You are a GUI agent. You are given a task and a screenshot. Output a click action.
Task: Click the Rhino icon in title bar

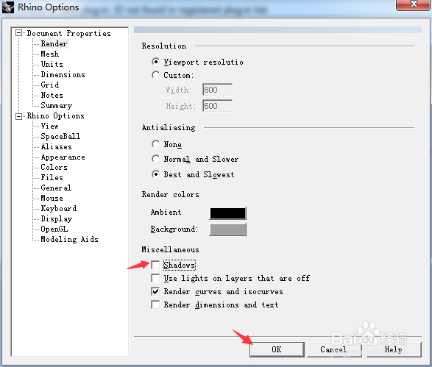coord(7,7)
